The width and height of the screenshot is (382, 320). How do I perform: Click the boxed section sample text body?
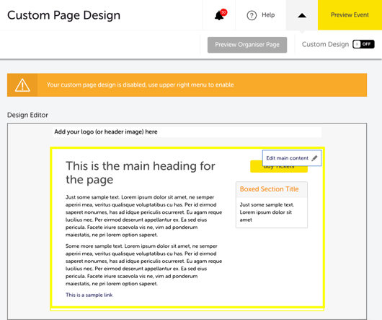(267, 212)
